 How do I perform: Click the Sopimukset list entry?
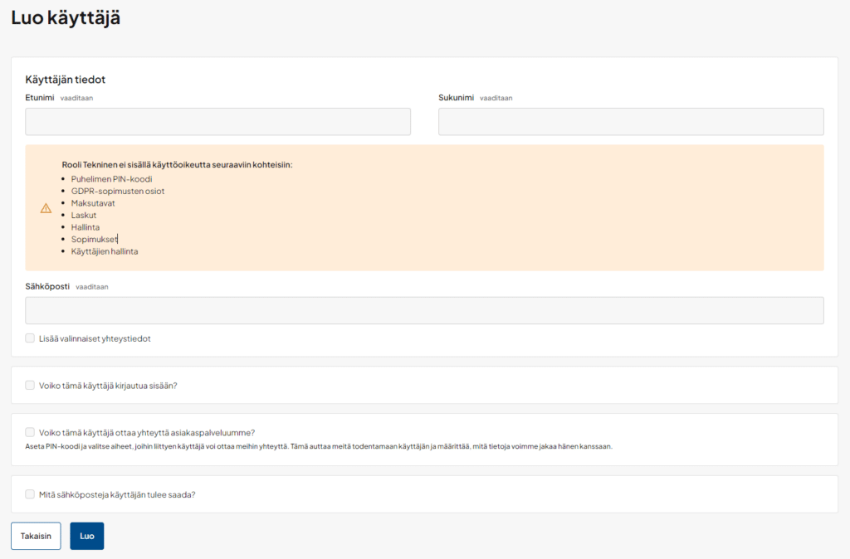click(94, 239)
